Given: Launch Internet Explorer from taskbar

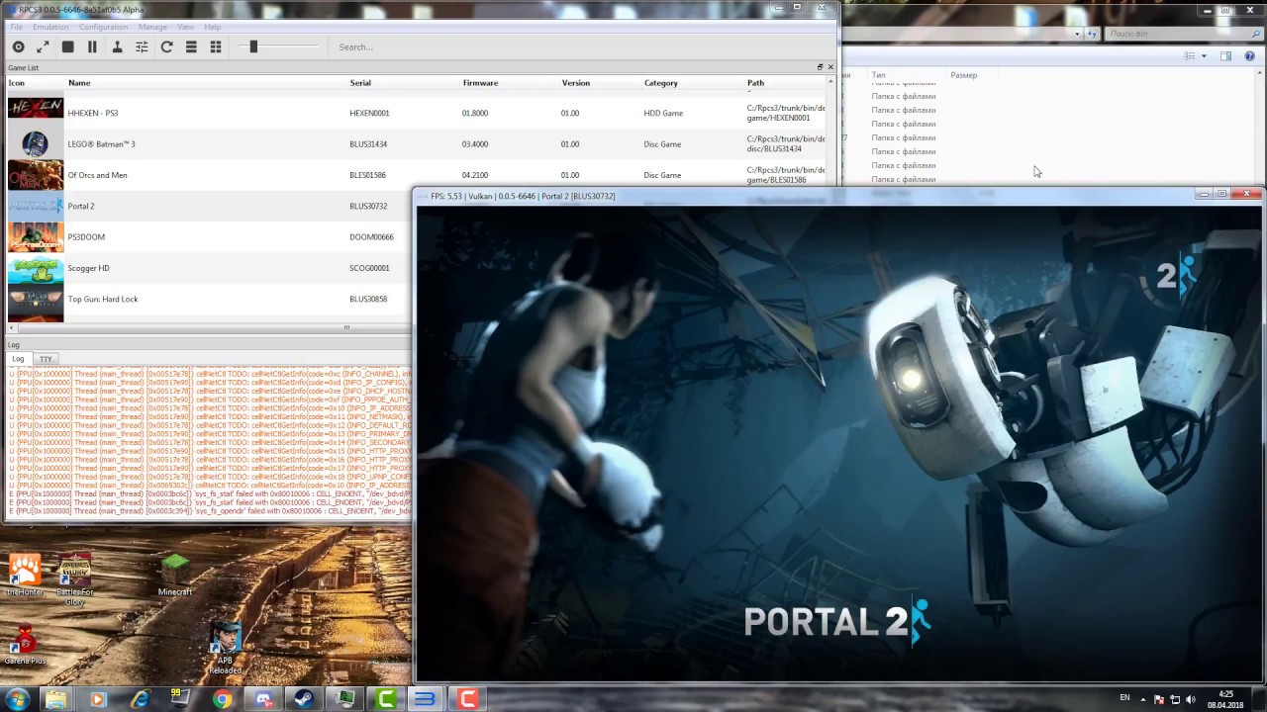Looking at the screenshot, I should pyautogui.click(x=140, y=699).
